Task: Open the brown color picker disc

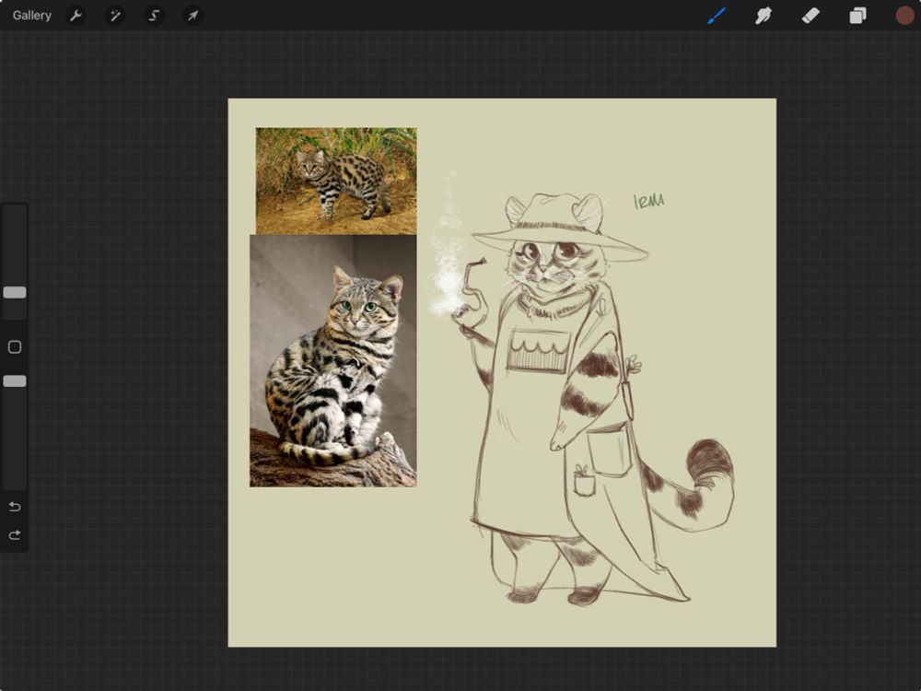Action: (904, 16)
